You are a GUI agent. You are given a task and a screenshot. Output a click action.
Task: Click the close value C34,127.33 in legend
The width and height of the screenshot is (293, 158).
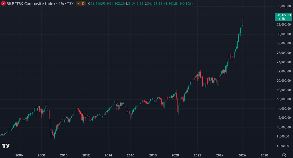155,3
